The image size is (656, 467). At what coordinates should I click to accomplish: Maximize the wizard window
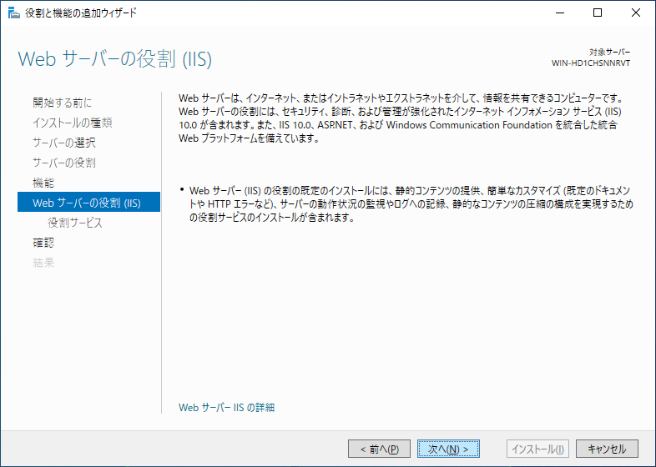[x=598, y=13]
